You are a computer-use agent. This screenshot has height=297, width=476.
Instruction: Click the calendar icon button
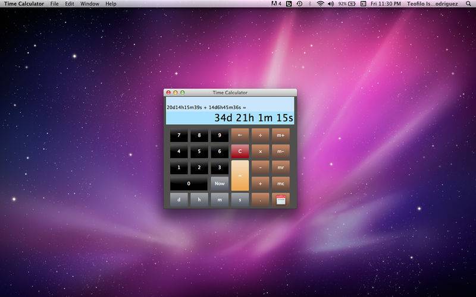click(280, 200)
